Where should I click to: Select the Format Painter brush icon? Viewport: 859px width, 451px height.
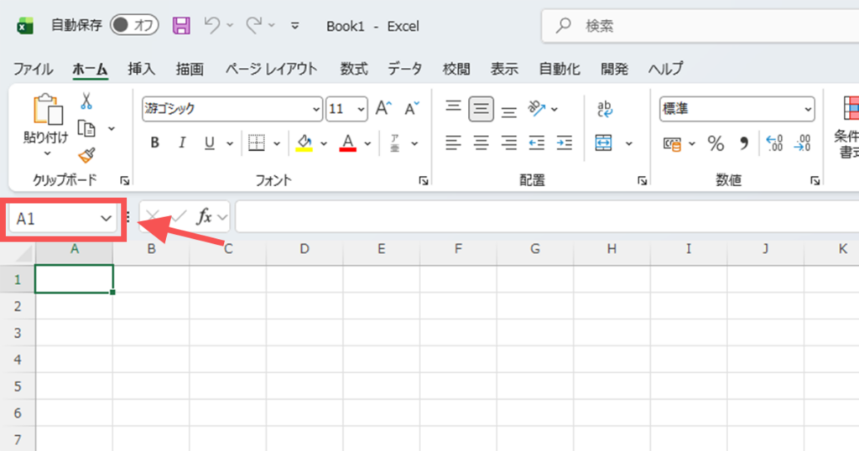[x=86, y=155]
